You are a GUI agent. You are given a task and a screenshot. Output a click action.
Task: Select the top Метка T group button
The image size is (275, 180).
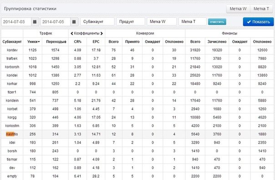261,9
